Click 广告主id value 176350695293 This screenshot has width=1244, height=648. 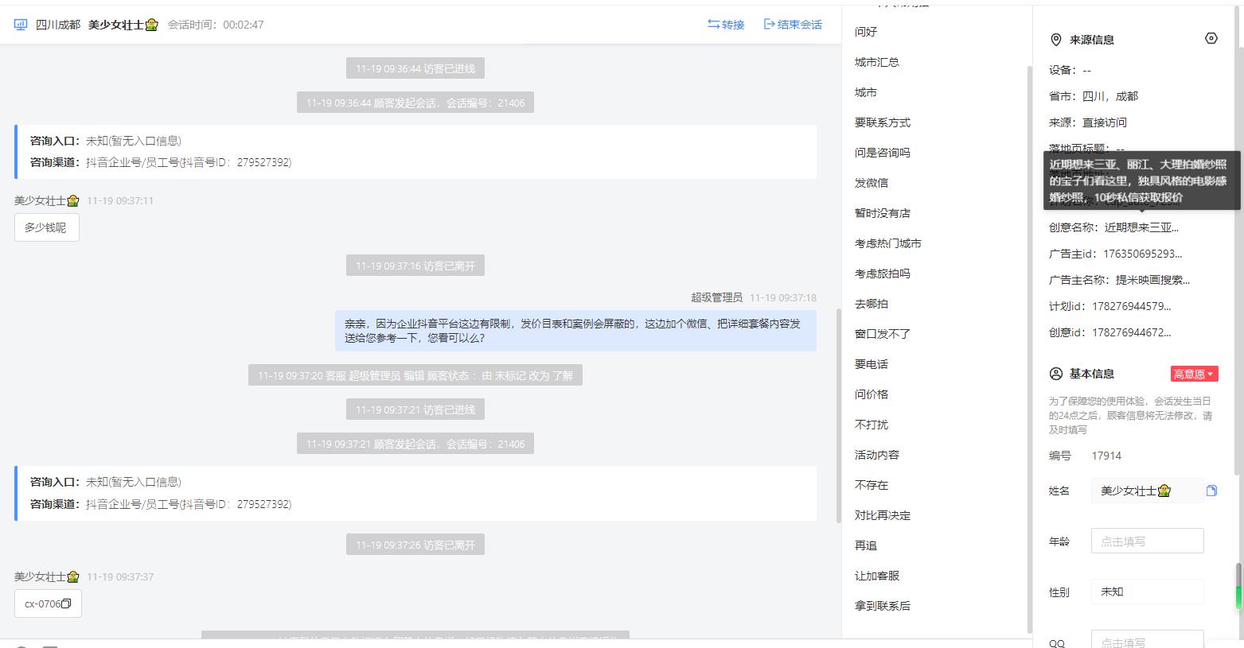click(x=1143, y=254)
